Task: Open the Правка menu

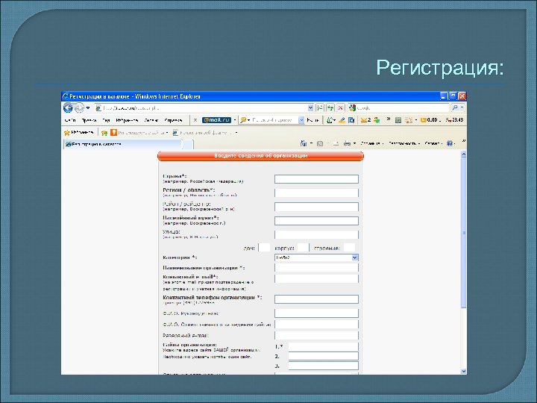Action: [89, 120]
